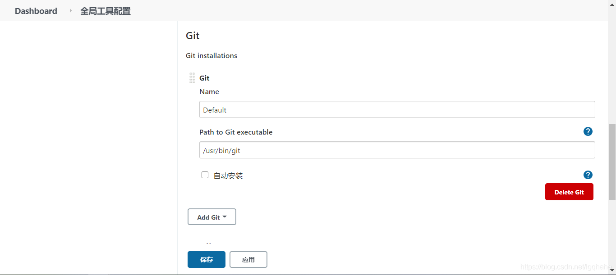Click the Path to Git executable label
The width and height of the screenshot is (616, 275).
point(236,132)
